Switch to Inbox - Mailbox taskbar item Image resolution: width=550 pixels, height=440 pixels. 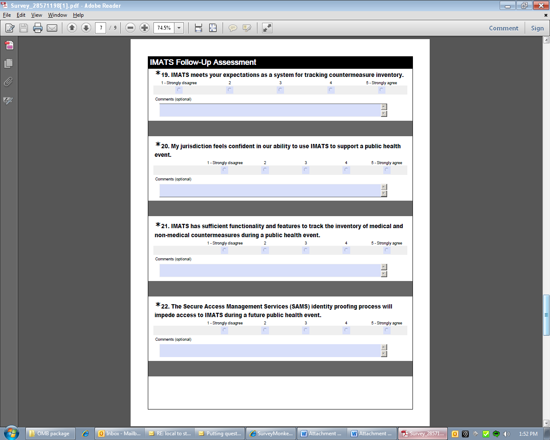pyautogui.click(x=119, y=434)
